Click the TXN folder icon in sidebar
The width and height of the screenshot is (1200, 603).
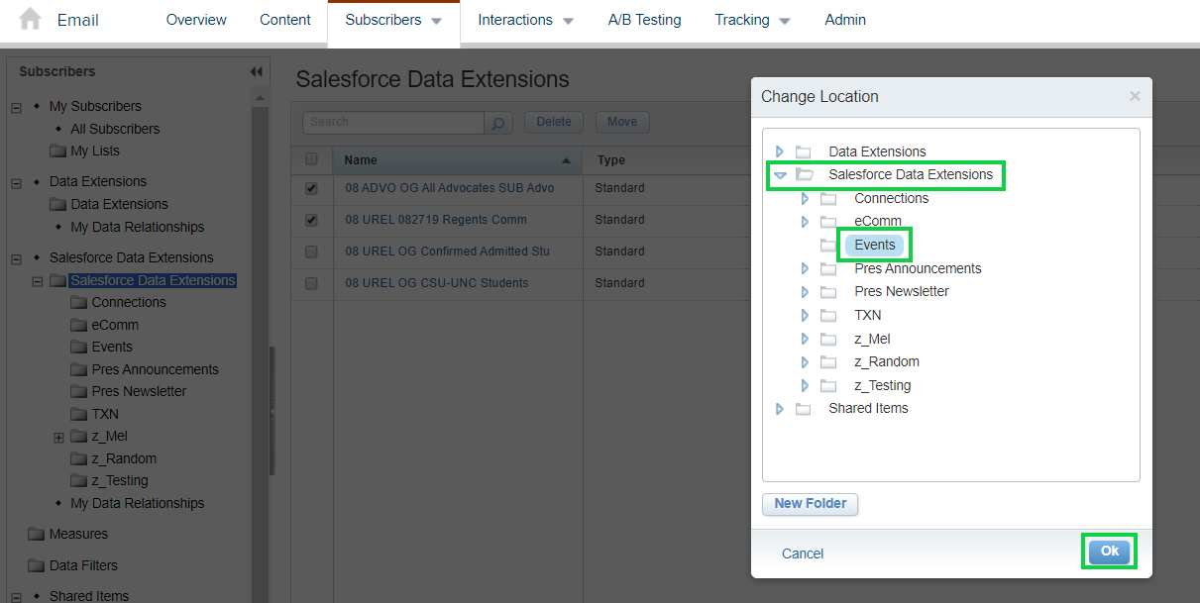pos(79,414)
